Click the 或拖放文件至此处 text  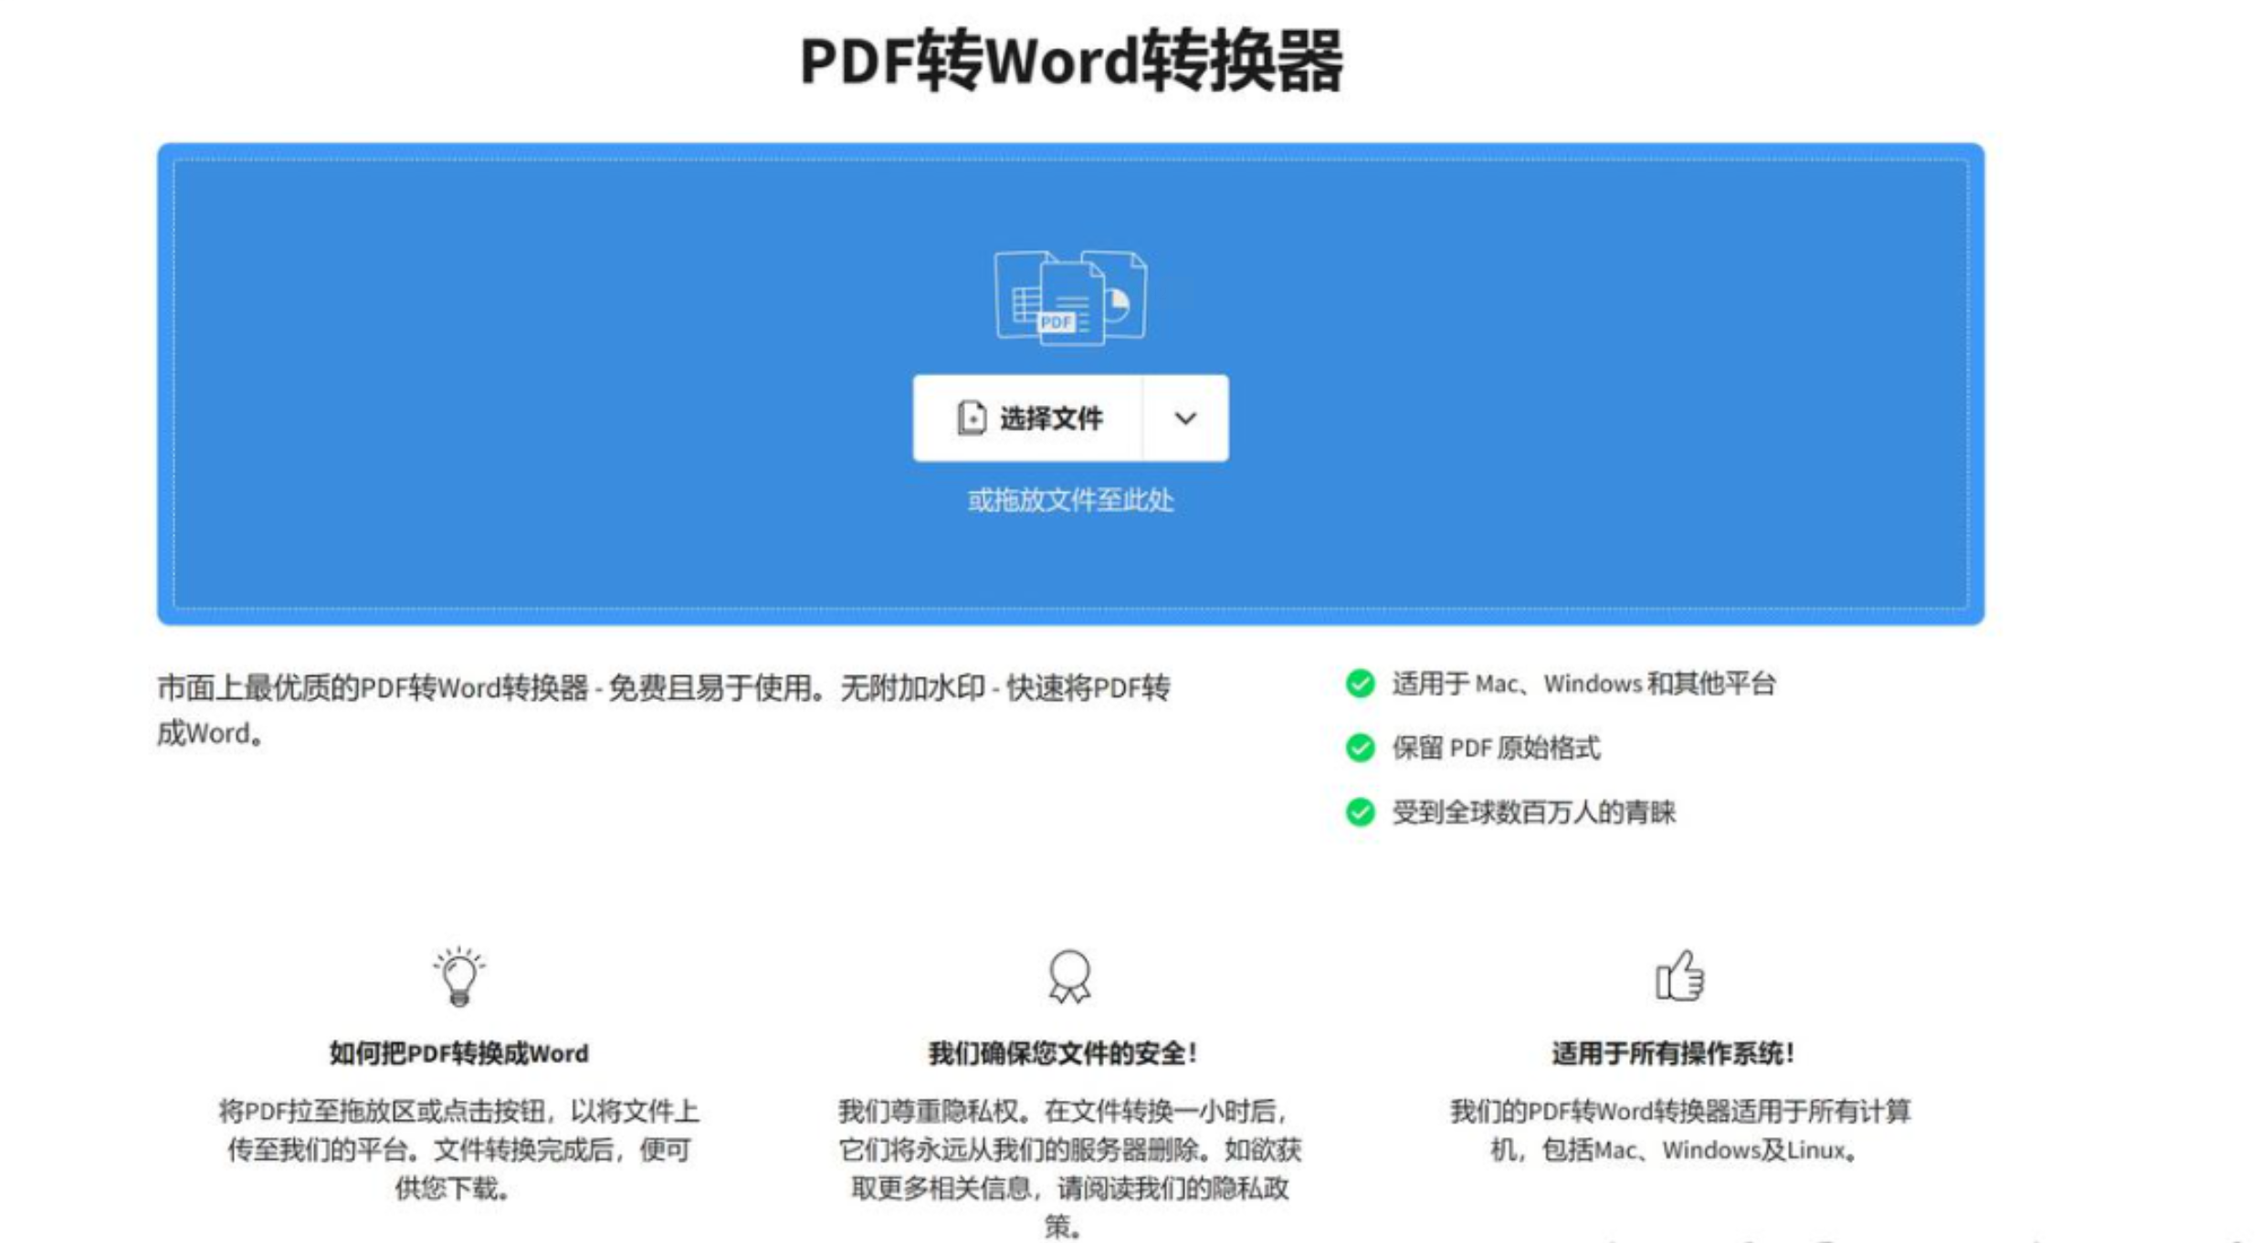pyautogui.click(x=1070, y=500)
